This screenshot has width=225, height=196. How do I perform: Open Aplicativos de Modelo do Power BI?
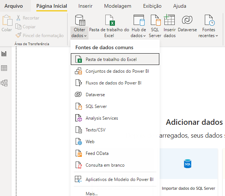click(x=115, y=179)
